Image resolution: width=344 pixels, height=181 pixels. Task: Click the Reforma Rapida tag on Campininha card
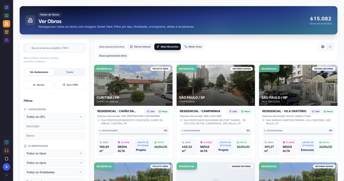tap(242, 69)
